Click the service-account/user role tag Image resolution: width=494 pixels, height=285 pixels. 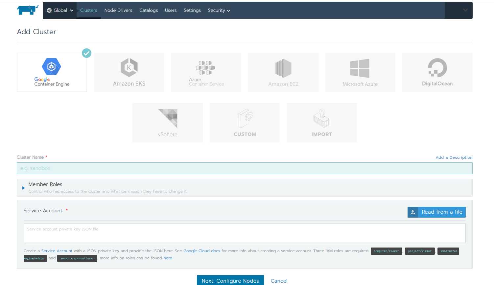pyautogui.click(x=77, y=258)
